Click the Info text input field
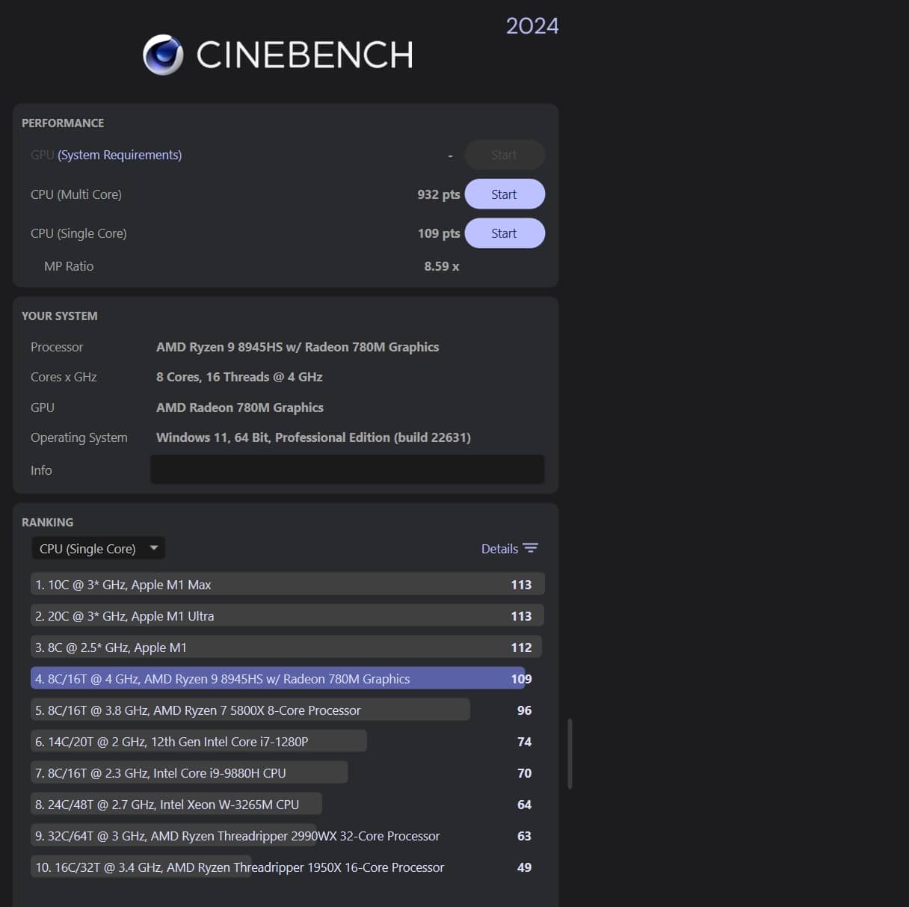 (347, 470)
